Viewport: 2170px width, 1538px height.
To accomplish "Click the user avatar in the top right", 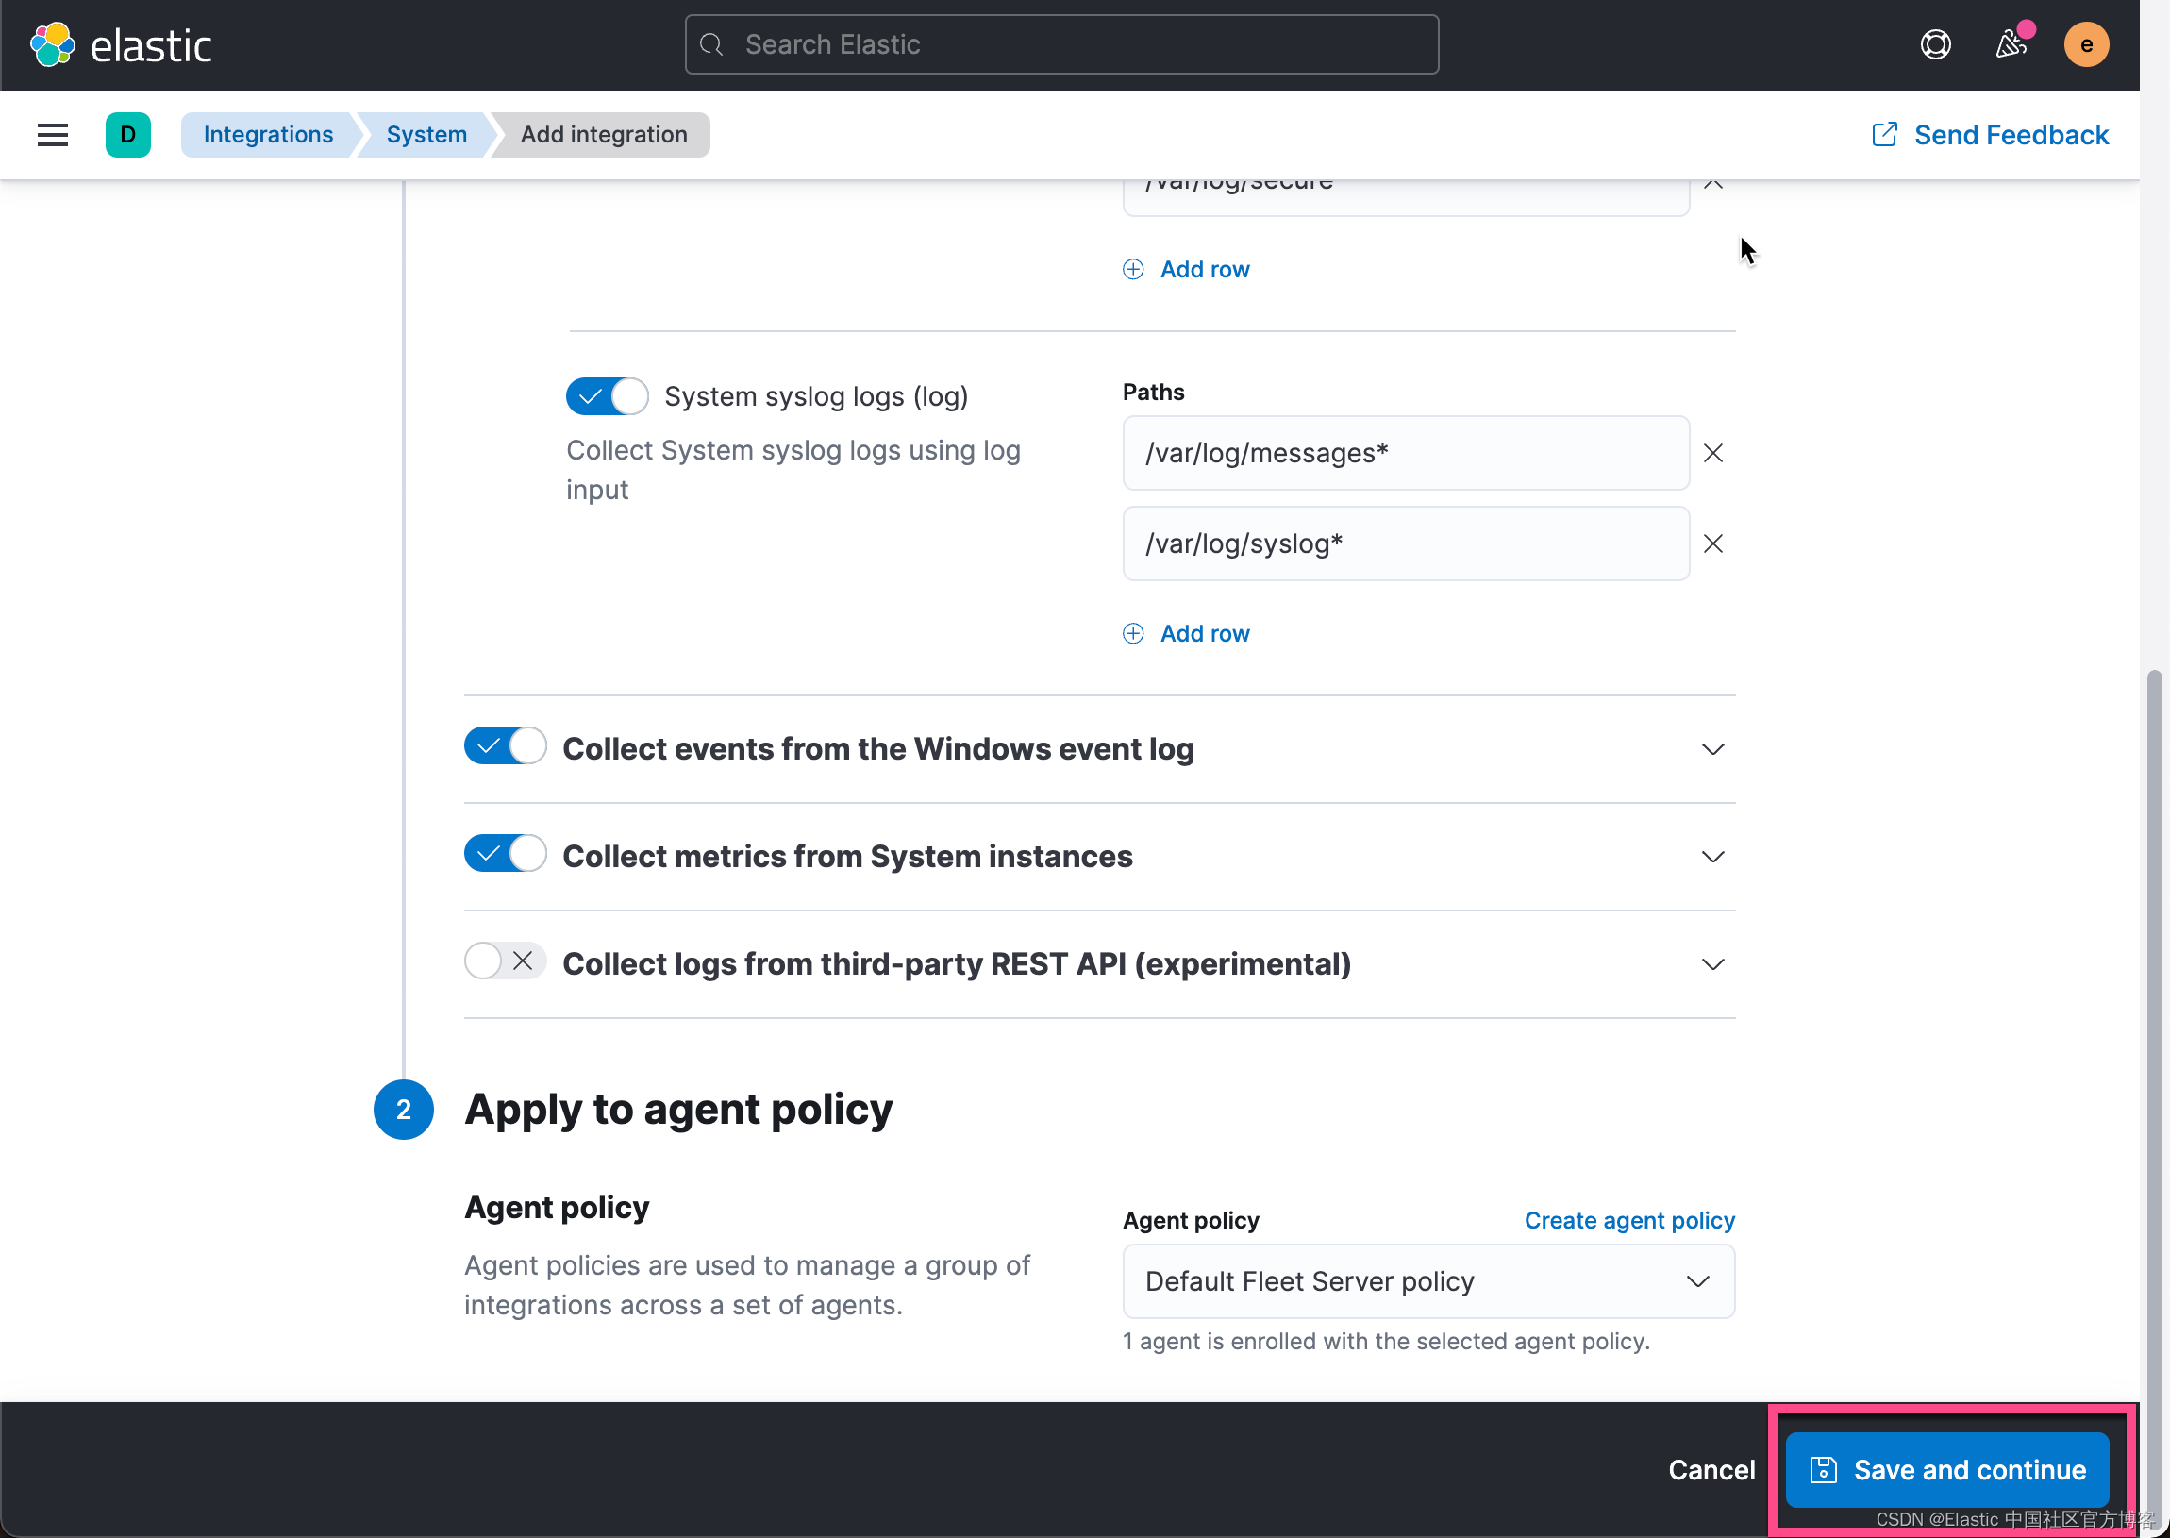I will coord(2086,43).
